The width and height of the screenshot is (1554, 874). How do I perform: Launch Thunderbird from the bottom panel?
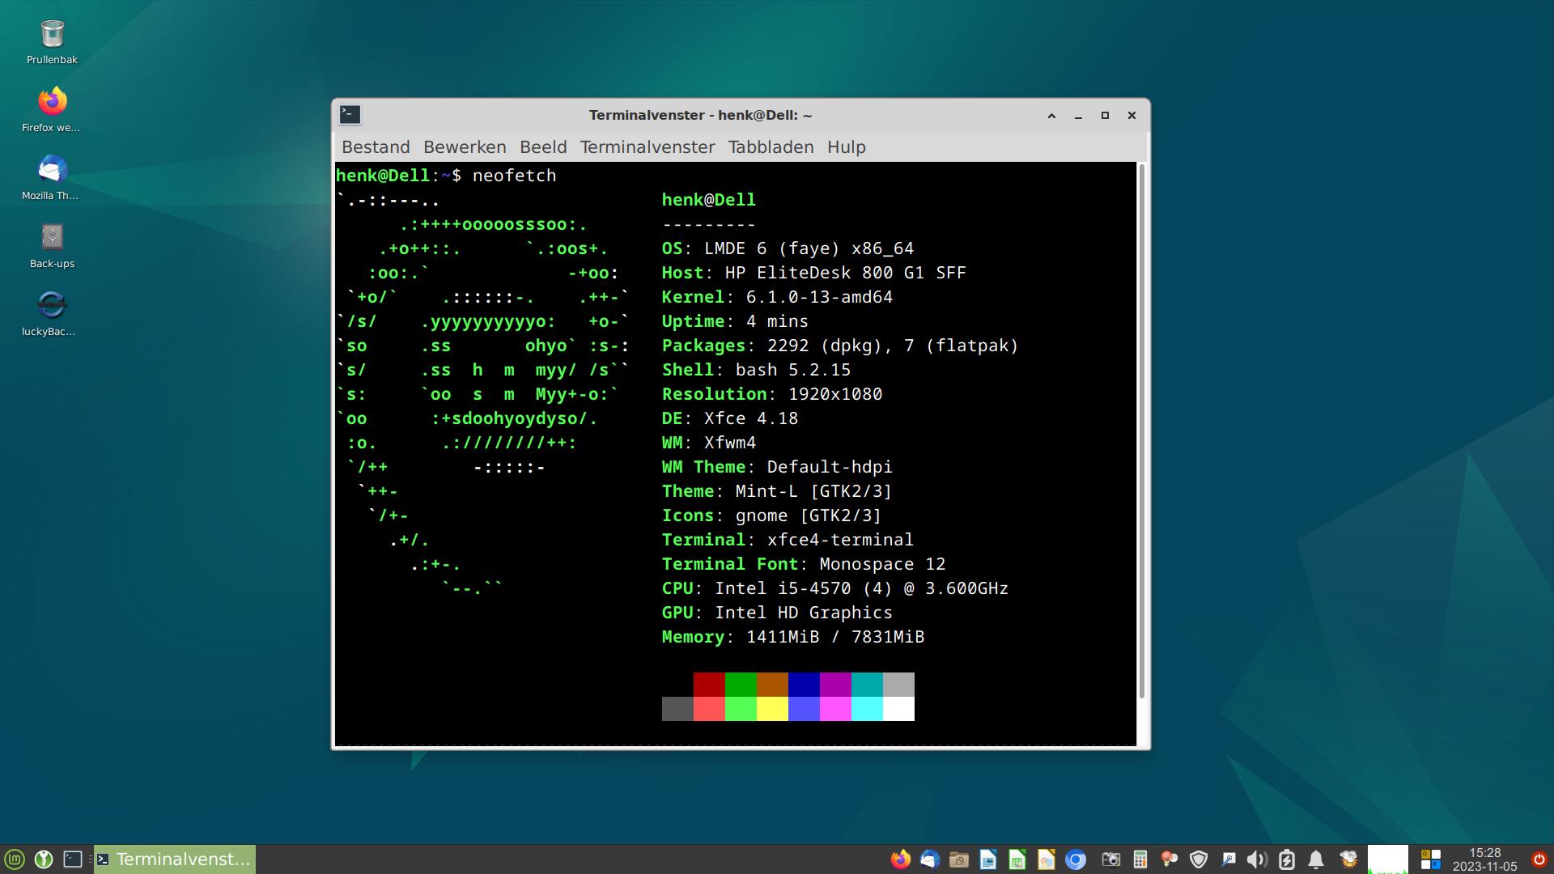pos(929,859)
